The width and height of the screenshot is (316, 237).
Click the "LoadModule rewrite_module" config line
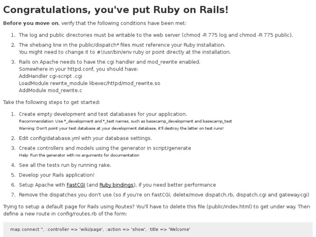click(90, 83)
